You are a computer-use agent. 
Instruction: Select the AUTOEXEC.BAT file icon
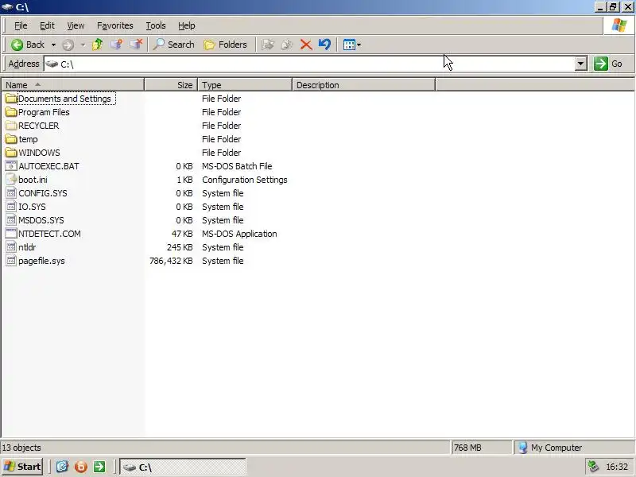coord(11,166)
